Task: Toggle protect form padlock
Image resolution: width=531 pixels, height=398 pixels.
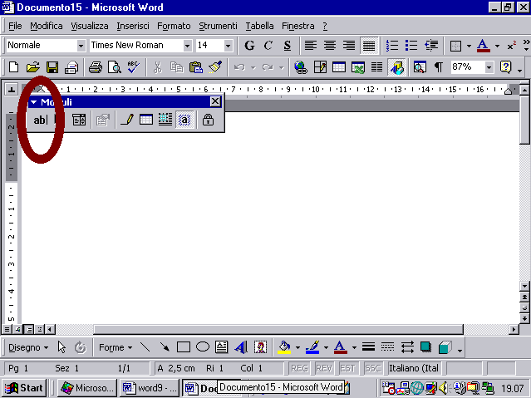Action: point(208,120)
